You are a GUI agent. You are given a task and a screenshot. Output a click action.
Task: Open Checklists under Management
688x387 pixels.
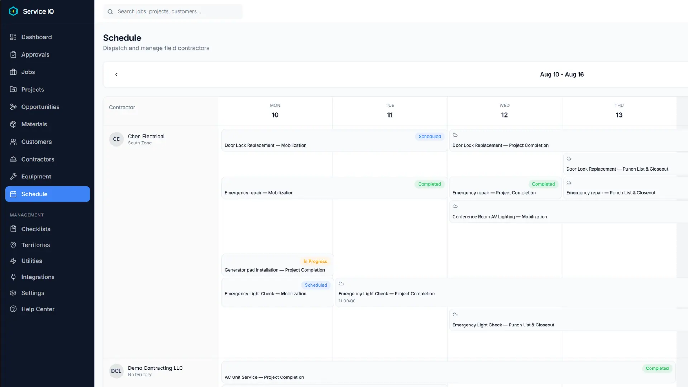click(x=47, y=229)
